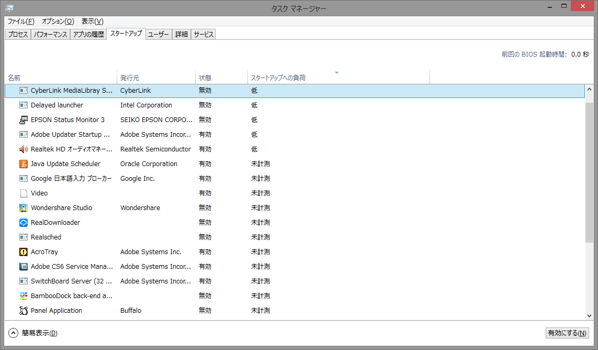The width and height of the screenshot is (598, 350).
Task: Click 低 impact of Realtek HD row
Action: [x=254, y=149]
